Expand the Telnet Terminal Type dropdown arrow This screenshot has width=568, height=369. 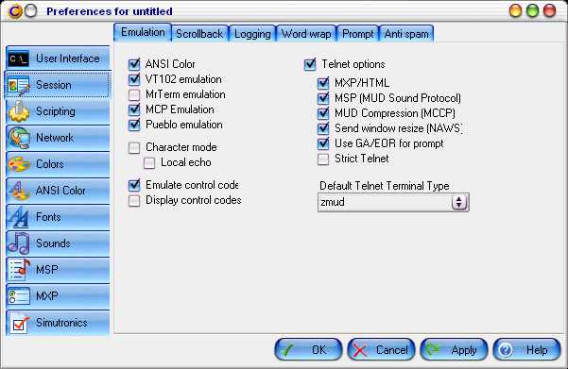click(459, 202)
